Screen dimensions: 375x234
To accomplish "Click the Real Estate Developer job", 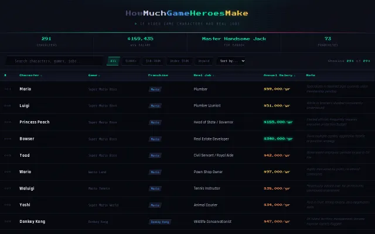I will click(211, 139).
